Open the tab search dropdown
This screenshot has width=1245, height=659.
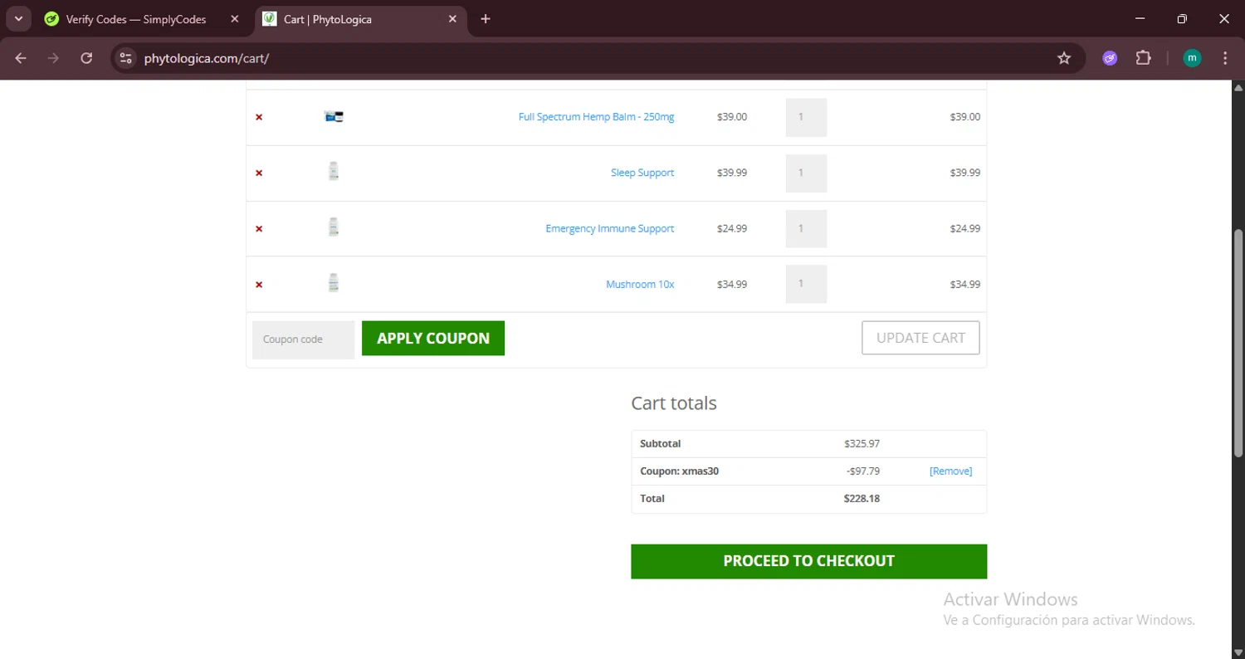click(x=18, y=19)
